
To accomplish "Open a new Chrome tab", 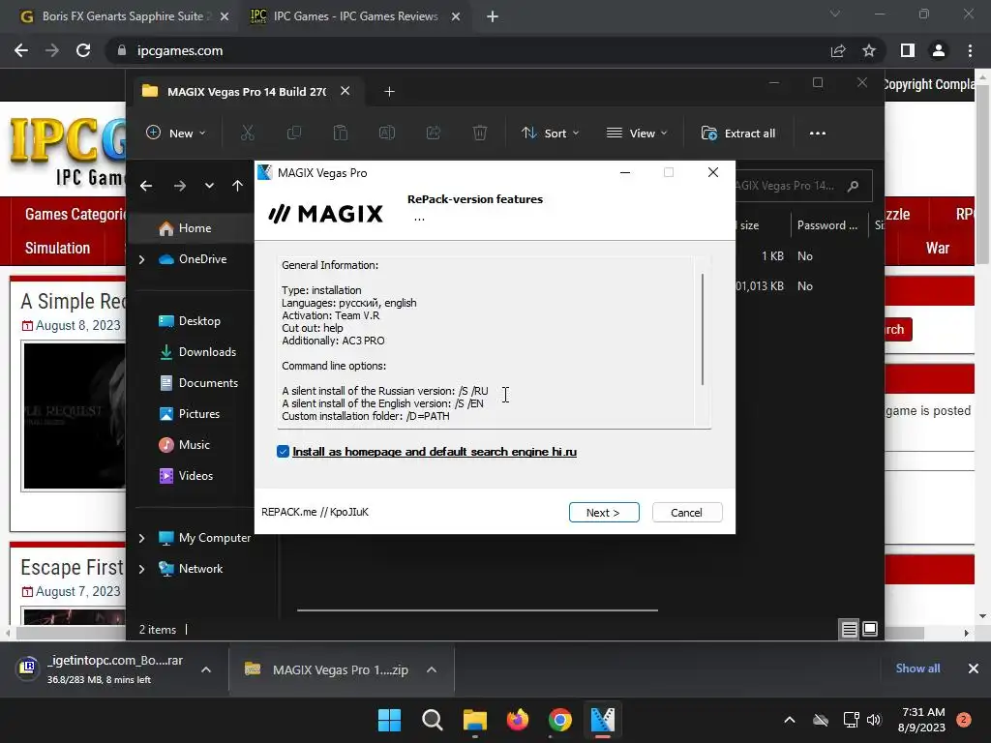I will pos(493,16).
